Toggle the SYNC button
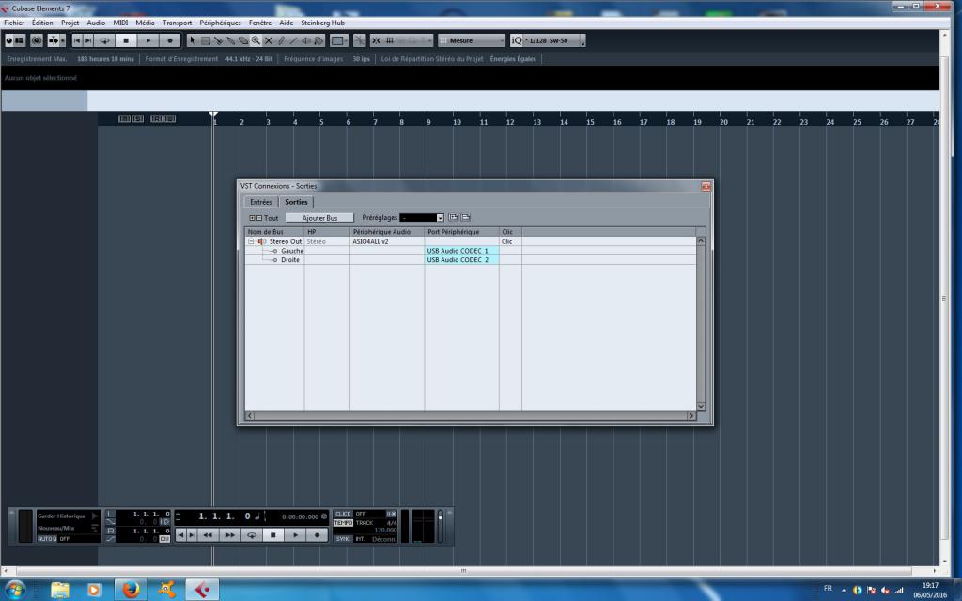Image resolution: width=962 pixels, height=601 pixels. tap(343, 539)
